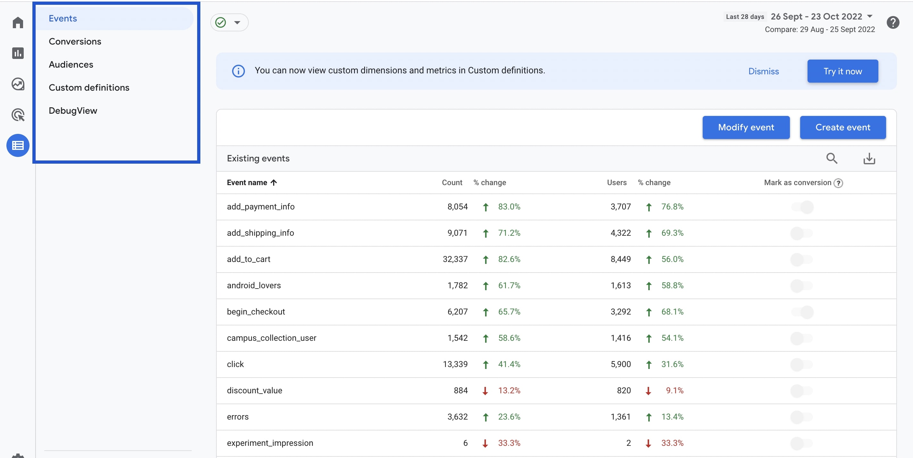Download the existing events table
The height and width of the screenshot is (458, 913).
[869, 158]
